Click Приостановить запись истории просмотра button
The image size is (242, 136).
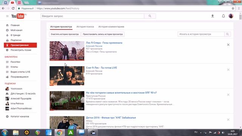103,34
